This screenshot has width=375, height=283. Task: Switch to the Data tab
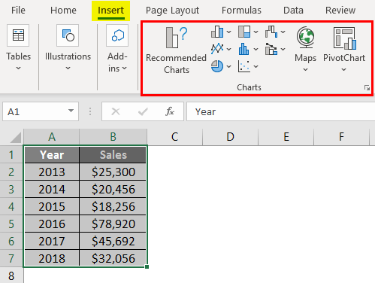(293, 11)
